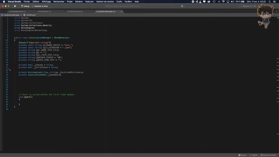Close the LocalizationManager.cs tab
The height and width of the screenshot is (157, 279).
pos(121,12)
